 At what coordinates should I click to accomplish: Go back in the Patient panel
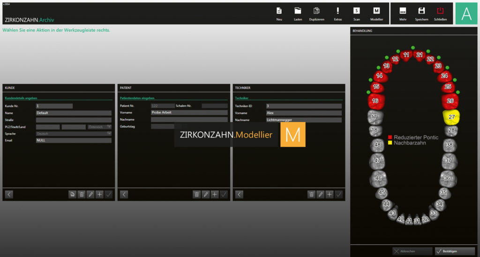pos(124,194)
